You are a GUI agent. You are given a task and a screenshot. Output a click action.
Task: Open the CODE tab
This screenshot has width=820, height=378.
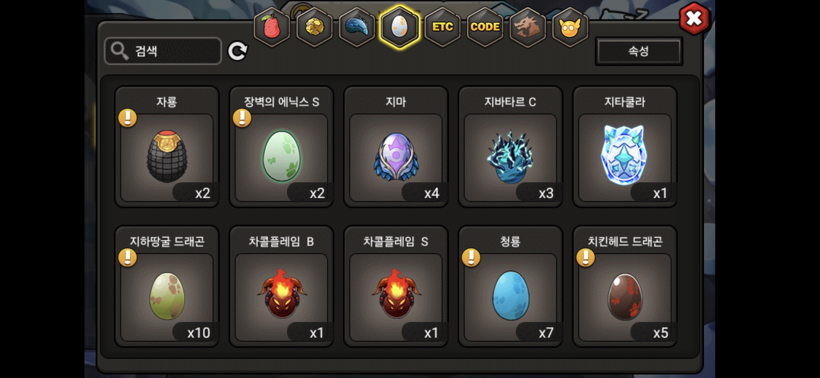(485, 27)
